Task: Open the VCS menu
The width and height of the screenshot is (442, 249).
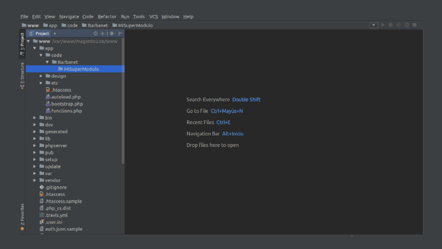Action: [x=153, y=17]
